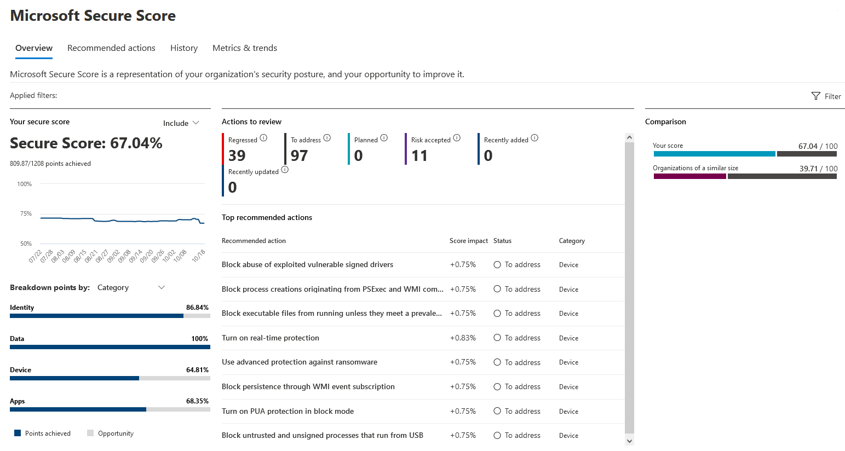
Task: Show info icon next to Recently updated
Action: coord(285,170)
